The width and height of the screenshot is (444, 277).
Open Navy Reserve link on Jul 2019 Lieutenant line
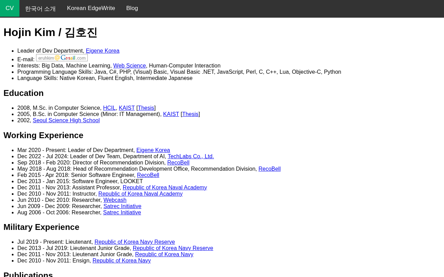[x=135, y=242]
